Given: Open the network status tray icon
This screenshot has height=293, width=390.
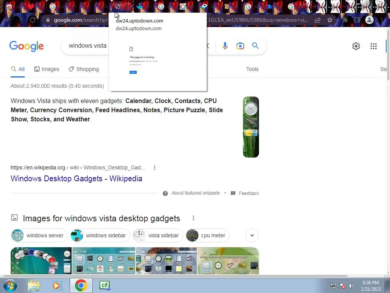Looking at the screenshot, I should [x=333, y=286].
